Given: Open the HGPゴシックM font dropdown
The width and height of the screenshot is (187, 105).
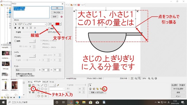Looking at the screenshot, I should [30, 24].
